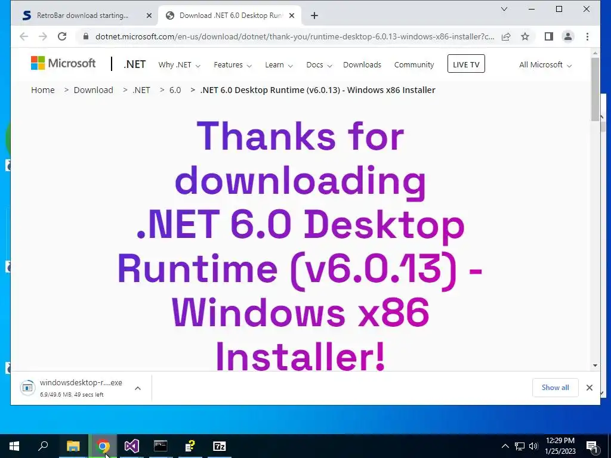Open Visual Studio from taskbar

[x=132, y=446]
